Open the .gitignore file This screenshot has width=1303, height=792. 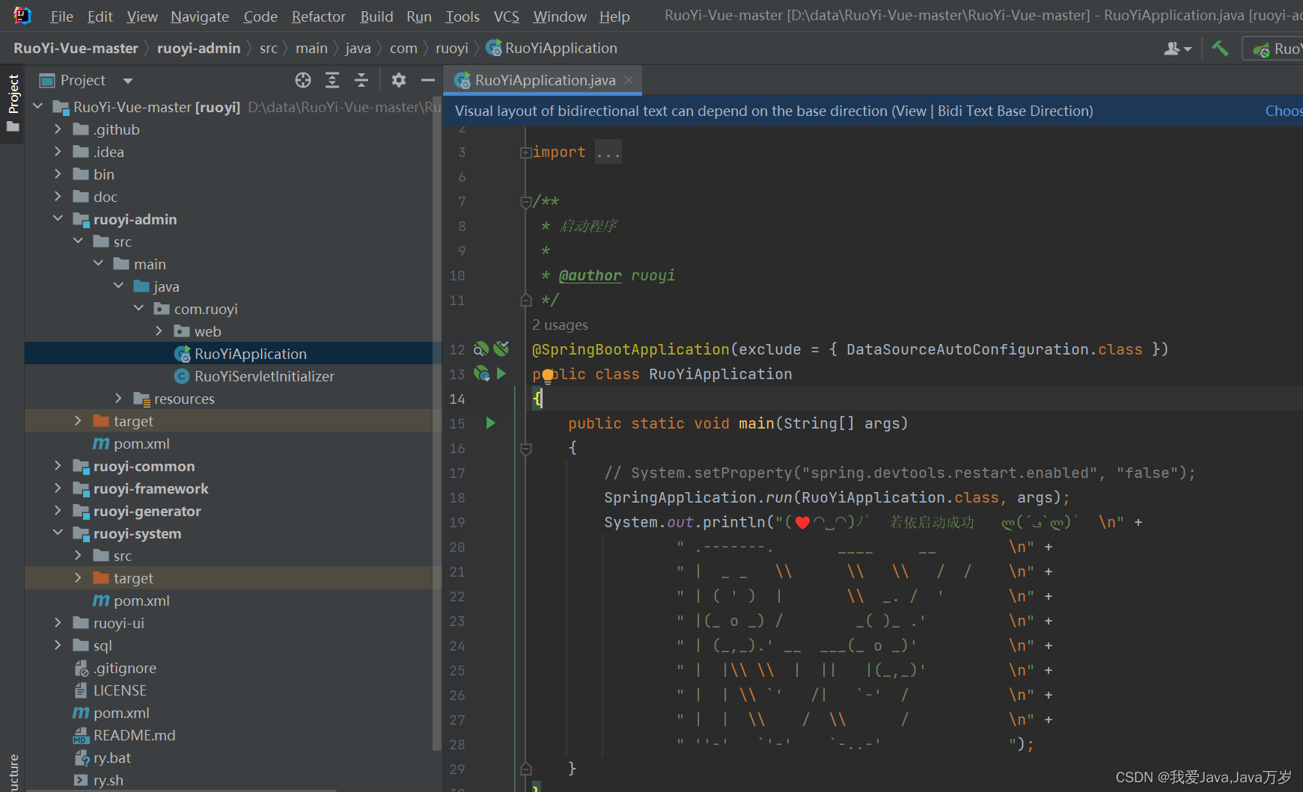pyautogui.click(x=124, y=668)
